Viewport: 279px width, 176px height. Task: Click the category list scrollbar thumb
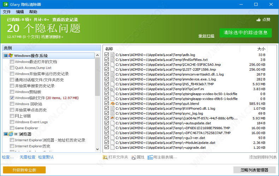click(x=97, y=77)
